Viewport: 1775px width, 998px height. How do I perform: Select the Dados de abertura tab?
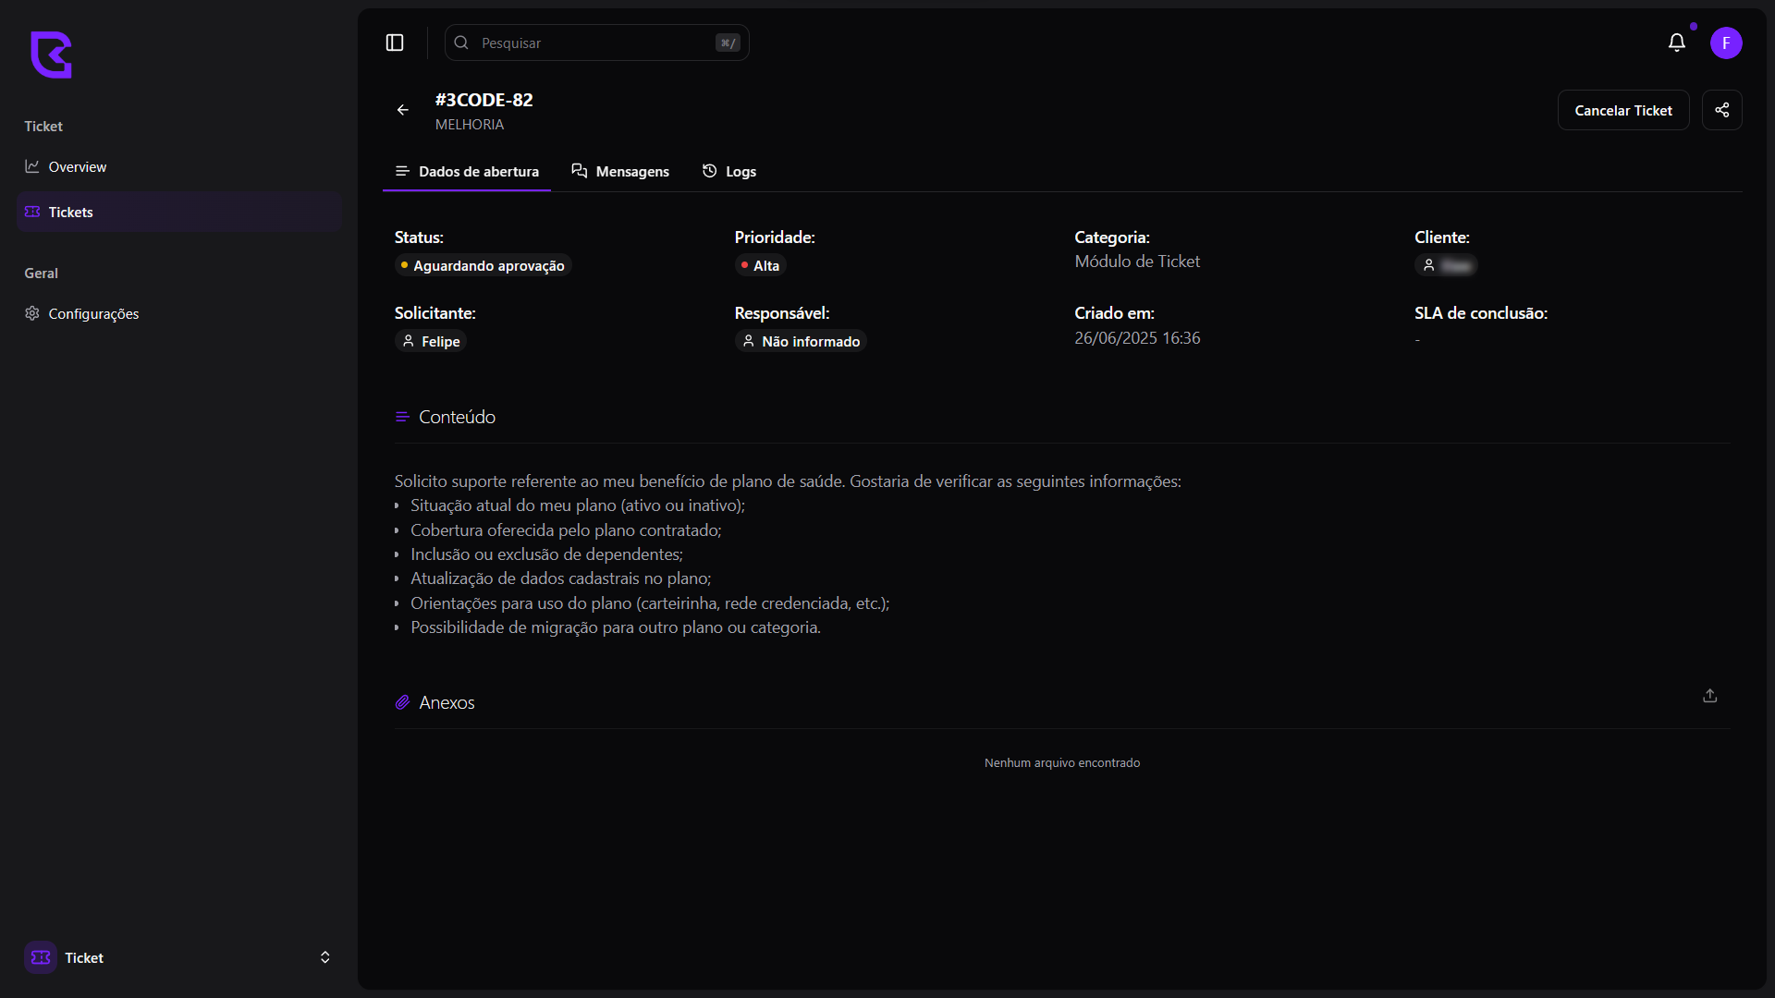coord(467,172)
